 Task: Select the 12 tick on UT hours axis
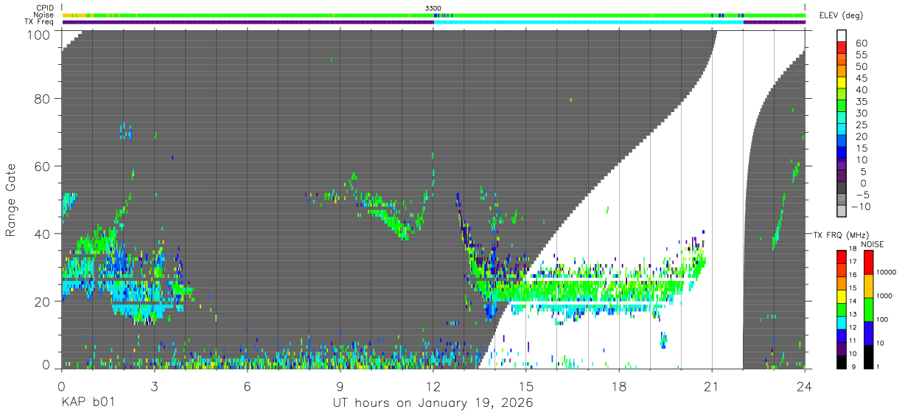pos(433,386)
